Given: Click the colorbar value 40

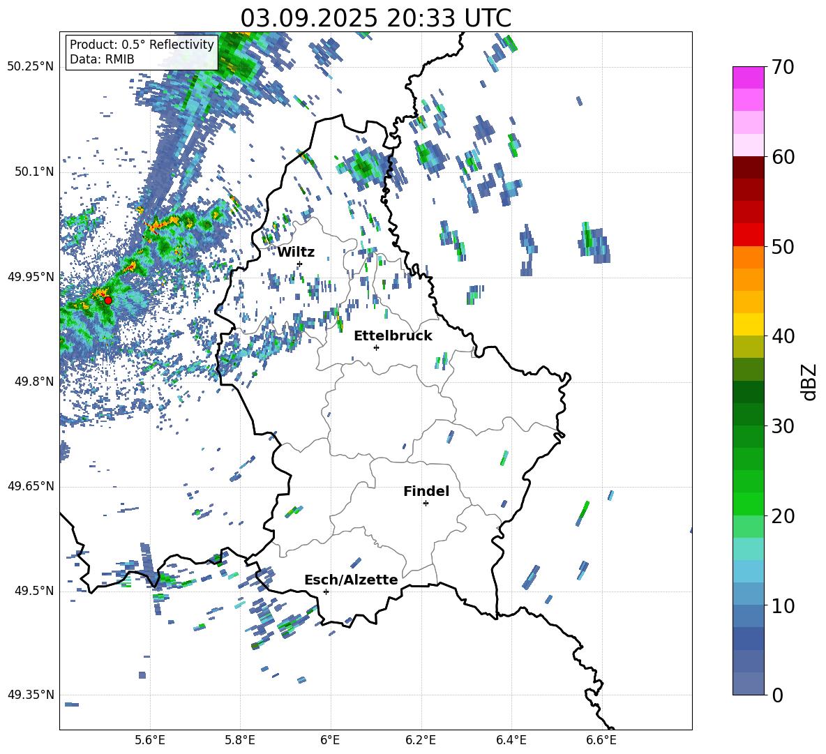Looking at the screenshot, I should click(x=783, y=336).
